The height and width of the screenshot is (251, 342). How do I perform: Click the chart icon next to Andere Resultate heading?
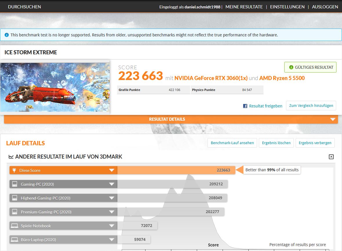[x=11, y=157]
